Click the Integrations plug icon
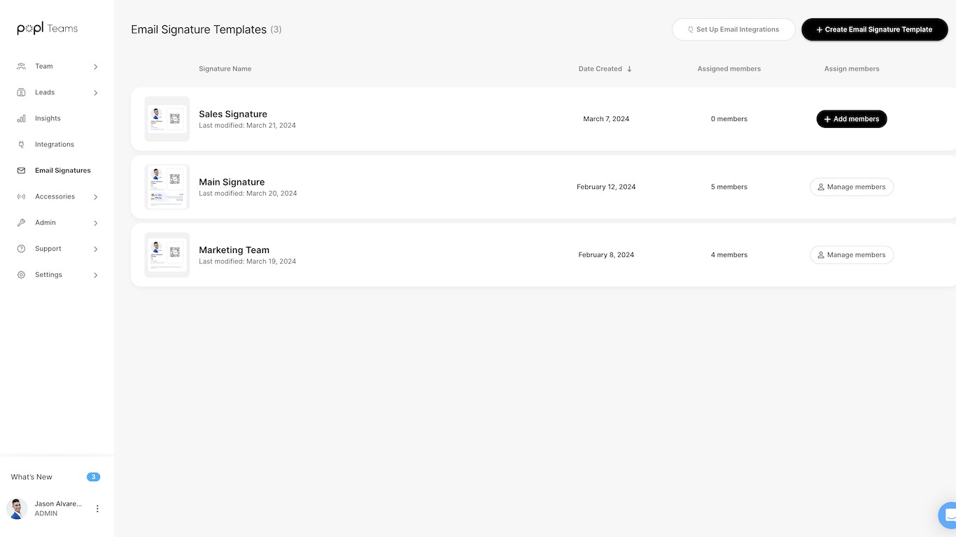 coord(21,145)
